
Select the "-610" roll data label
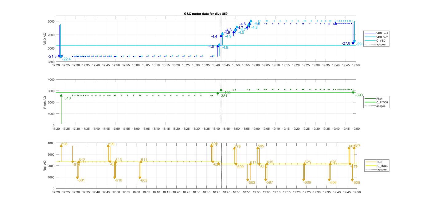(x=118, y=180)
